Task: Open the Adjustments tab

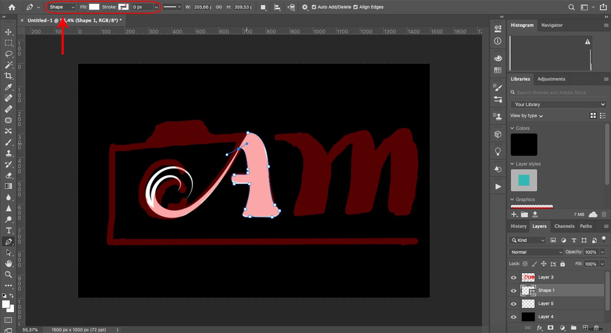Action: (x=551, y=79)
